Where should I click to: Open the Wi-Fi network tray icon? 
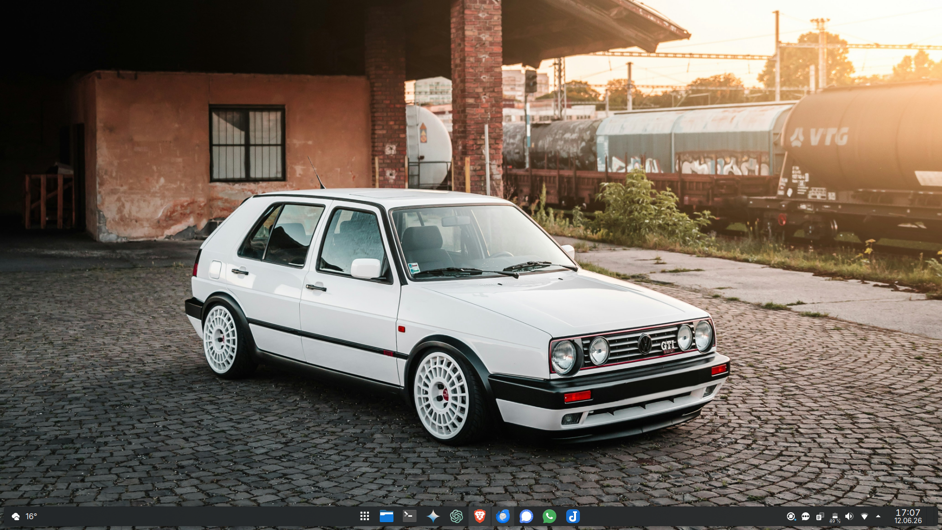coord(864,516)
